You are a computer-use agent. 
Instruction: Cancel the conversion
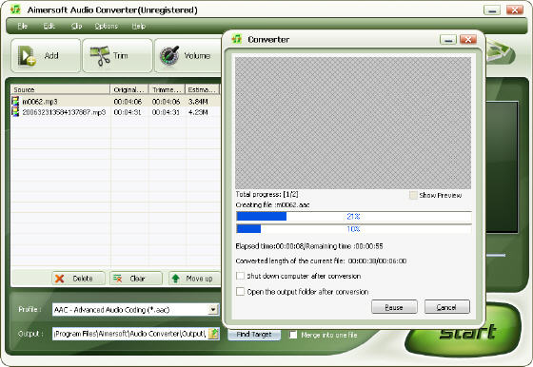click(447, 307)
